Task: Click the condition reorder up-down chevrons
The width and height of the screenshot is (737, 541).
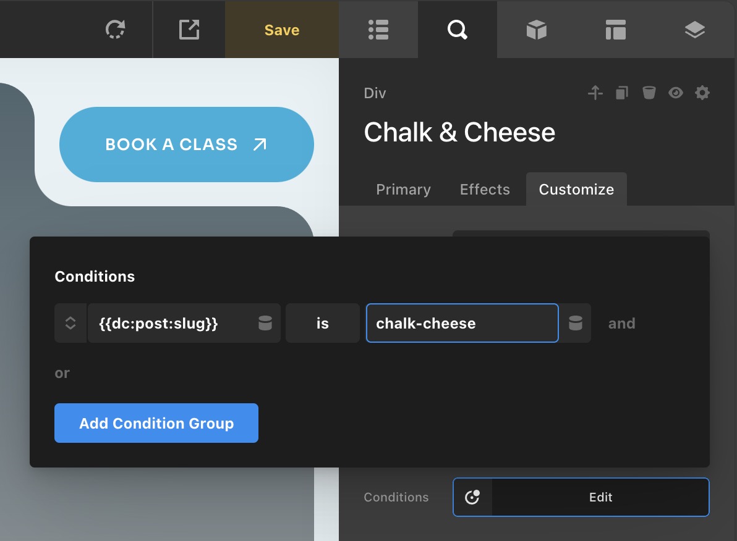Action: click(70, 323)
